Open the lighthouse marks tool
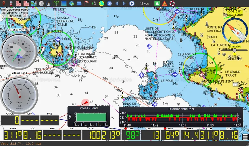This screenshot has height=146, width=249. tap(11, 3)
